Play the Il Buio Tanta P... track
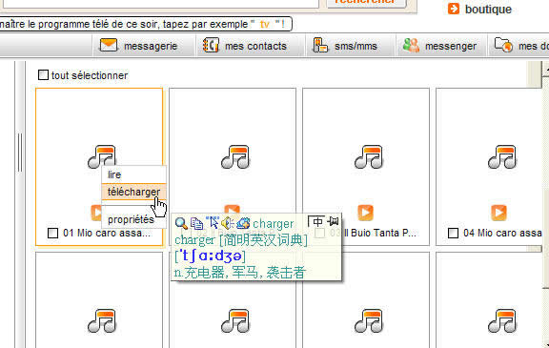 click(x=366, y=213)
